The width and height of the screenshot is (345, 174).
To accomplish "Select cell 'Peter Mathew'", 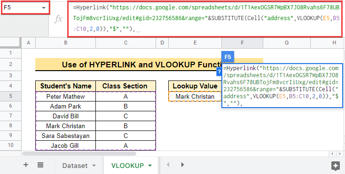I will click(x=65, y=96).
